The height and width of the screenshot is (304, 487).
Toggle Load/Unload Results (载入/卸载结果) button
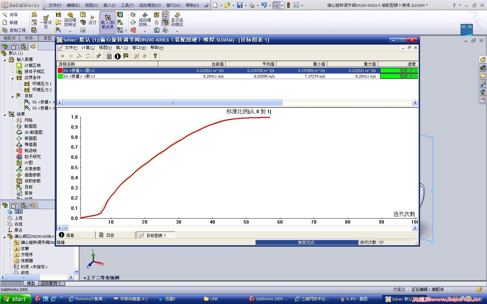(108, 22)
